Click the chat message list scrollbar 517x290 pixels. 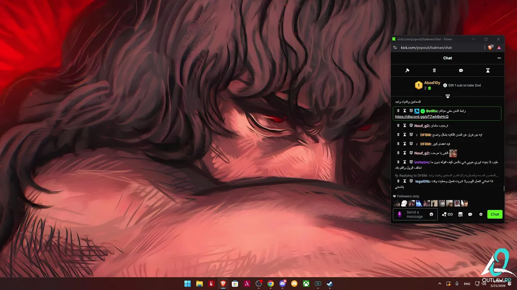coord(503,188)
